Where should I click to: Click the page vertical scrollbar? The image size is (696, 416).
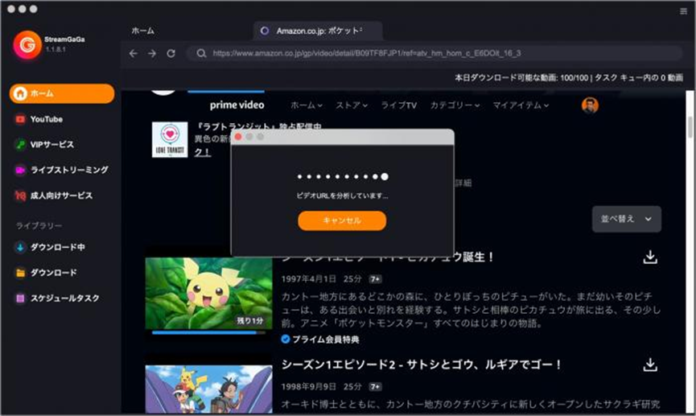point(690,127)
